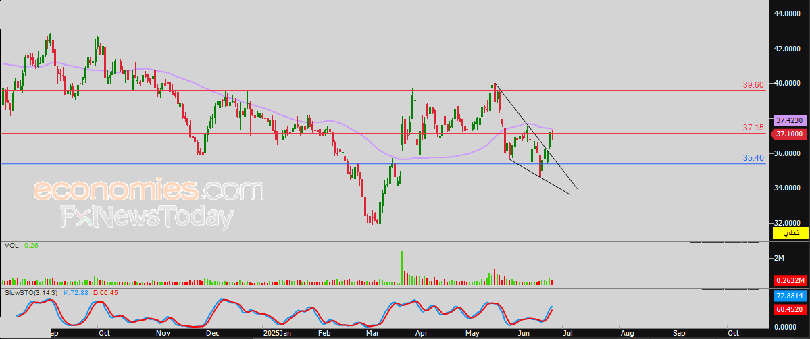Click the Feb date axis label
Image resolution: width=810 pixels, height=339 pixels.
pyautogui.click(x=324, y=334)
